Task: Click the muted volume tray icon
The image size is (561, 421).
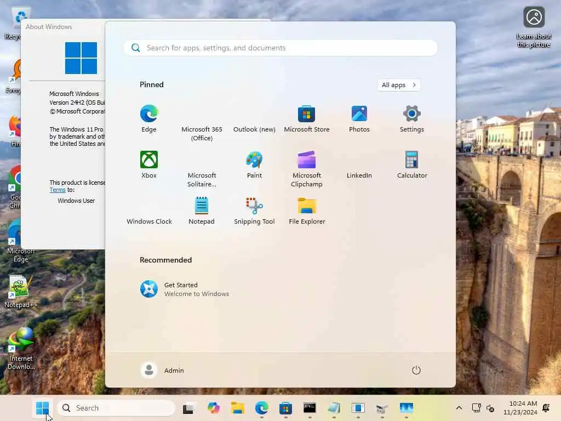Action: coord(490,408)
